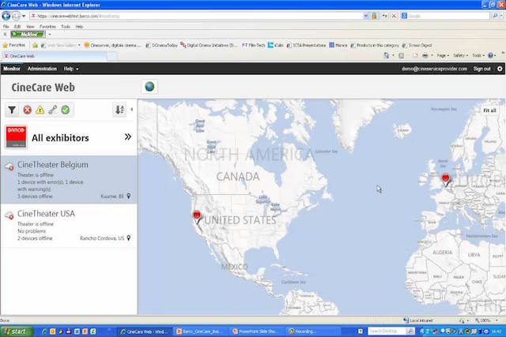Click the map pin in California
The image size is (506, 337).
tap(197, 215)
